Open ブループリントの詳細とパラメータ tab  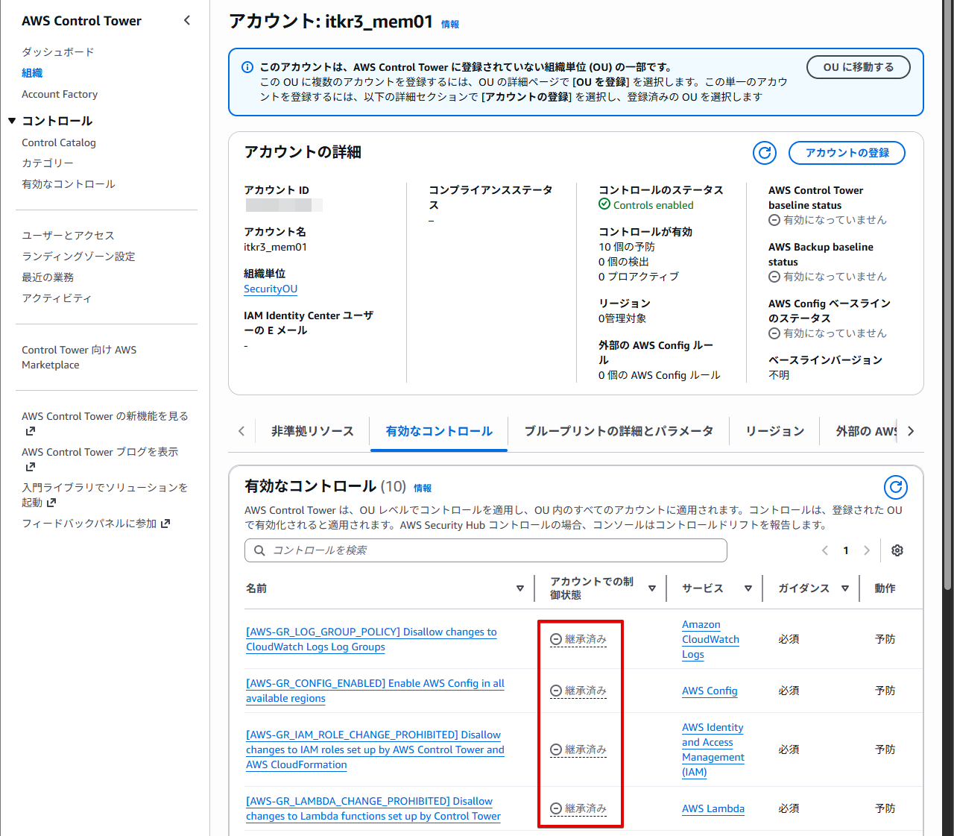[x=619, y=431]
